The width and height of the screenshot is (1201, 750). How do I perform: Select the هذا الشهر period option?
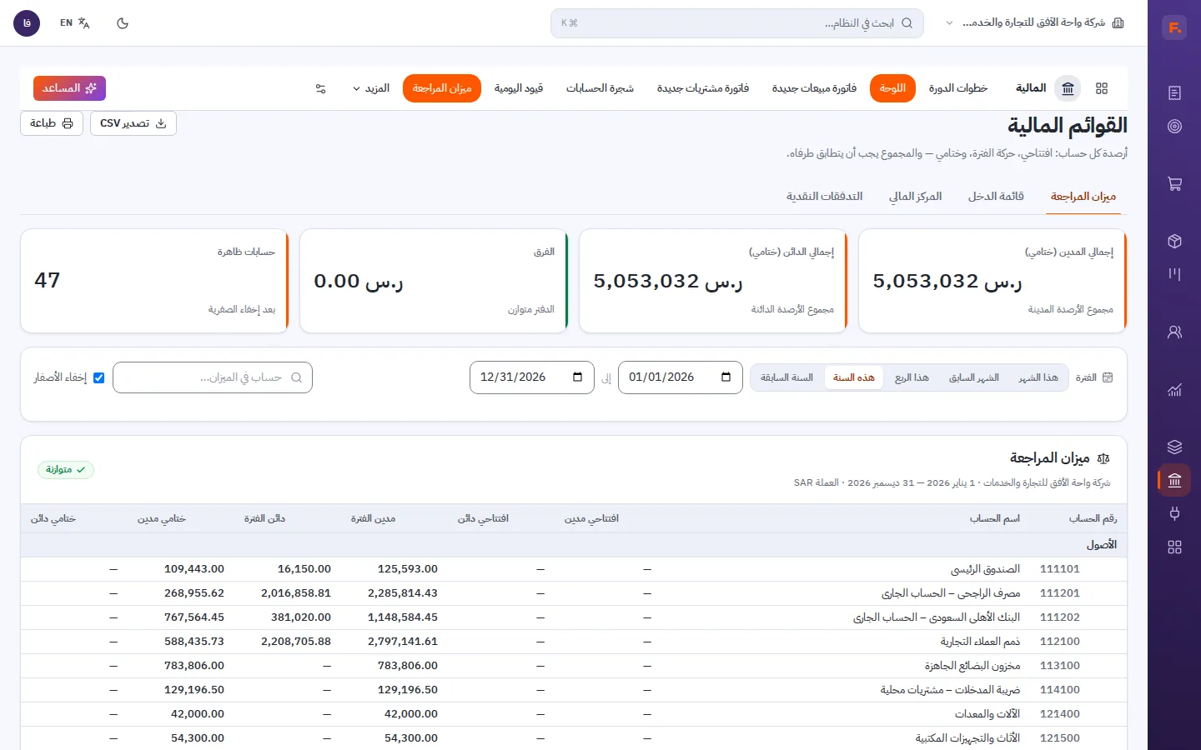1038,377
